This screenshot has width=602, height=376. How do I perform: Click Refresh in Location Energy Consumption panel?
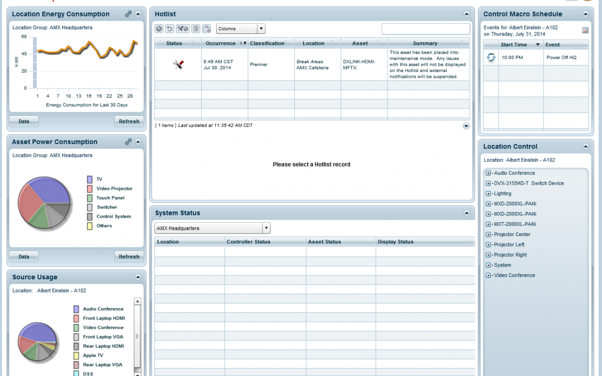click(129, 121)
